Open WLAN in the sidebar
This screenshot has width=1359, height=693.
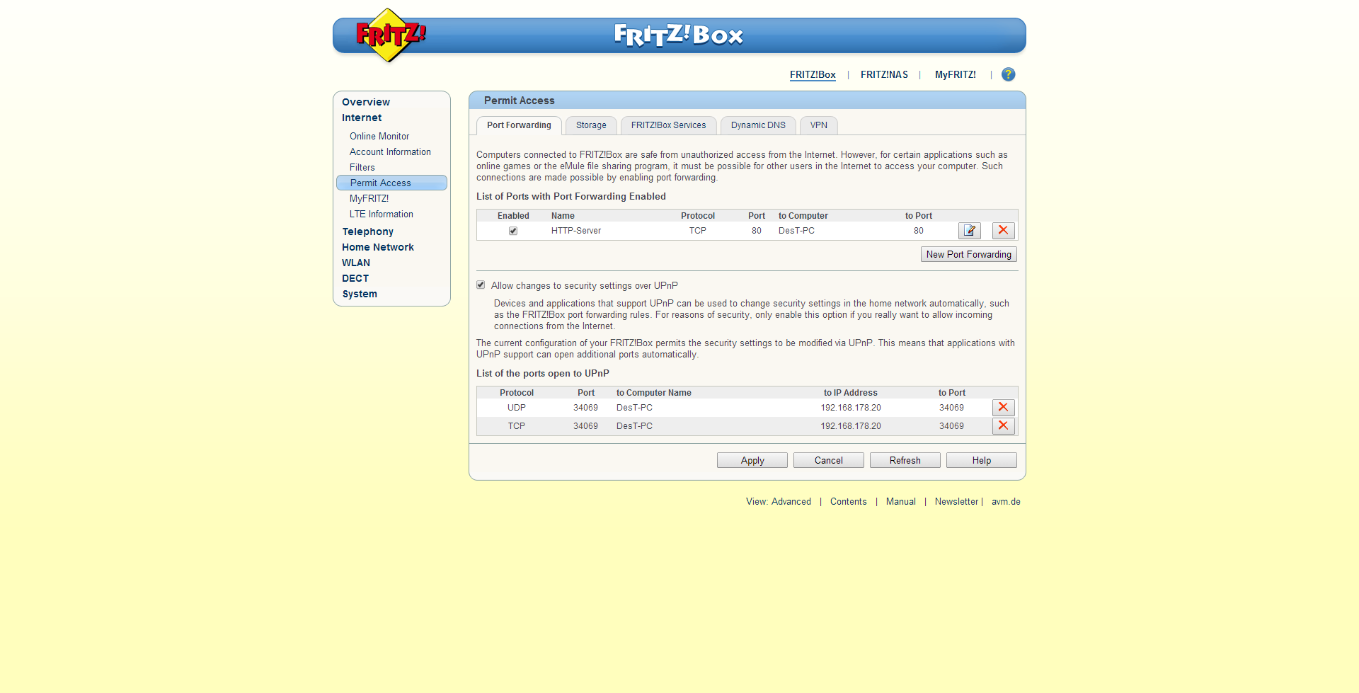coord(356,263)
